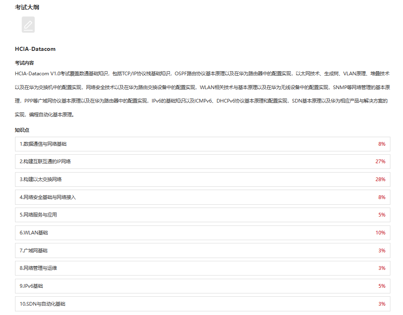Expand the 7.广域网基础 row
This screenshot has height=315, width=403.
(x=203, y=250)
